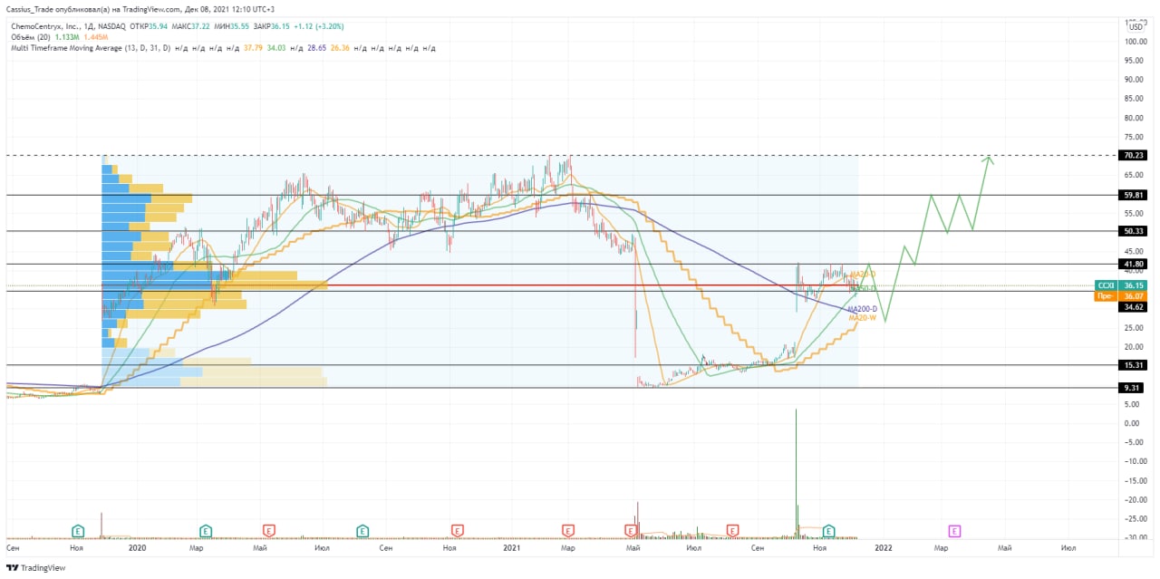The width and height of the screenshot is (1160, 579).
Task: Click the 2022 year label on time axis
Action: pyautogui.click(x=884, y=548)
